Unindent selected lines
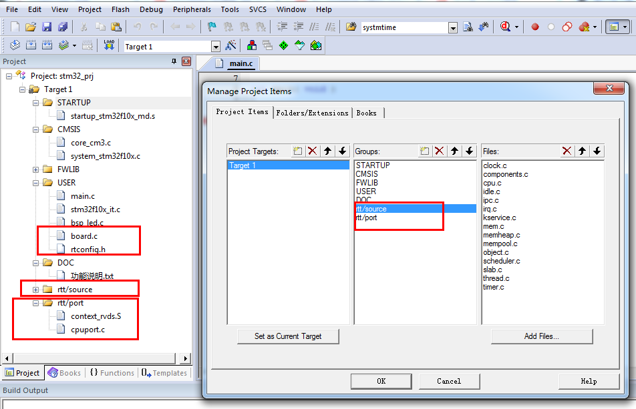 [x=298, y=27]
